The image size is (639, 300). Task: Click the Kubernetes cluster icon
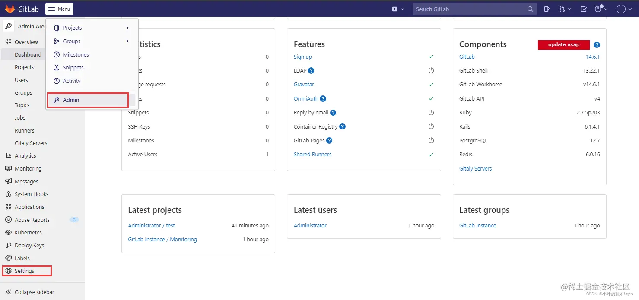[x=8, y=232]
